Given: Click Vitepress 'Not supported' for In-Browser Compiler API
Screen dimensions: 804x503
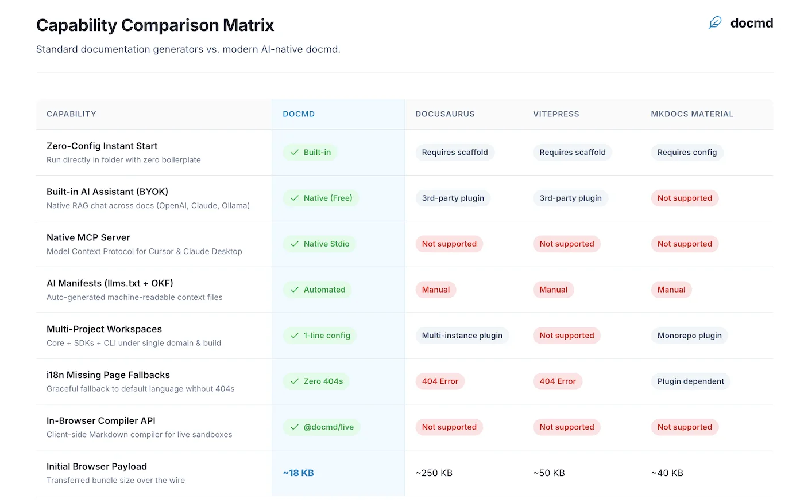Looking at the screenshot, I should click(x=567, y=427).
